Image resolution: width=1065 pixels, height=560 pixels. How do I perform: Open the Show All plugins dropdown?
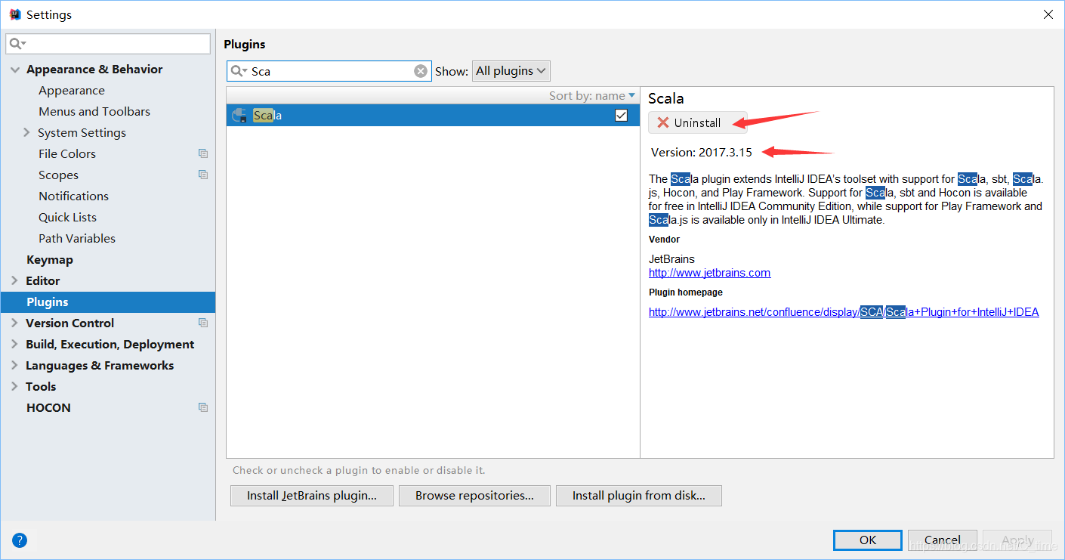511,71
